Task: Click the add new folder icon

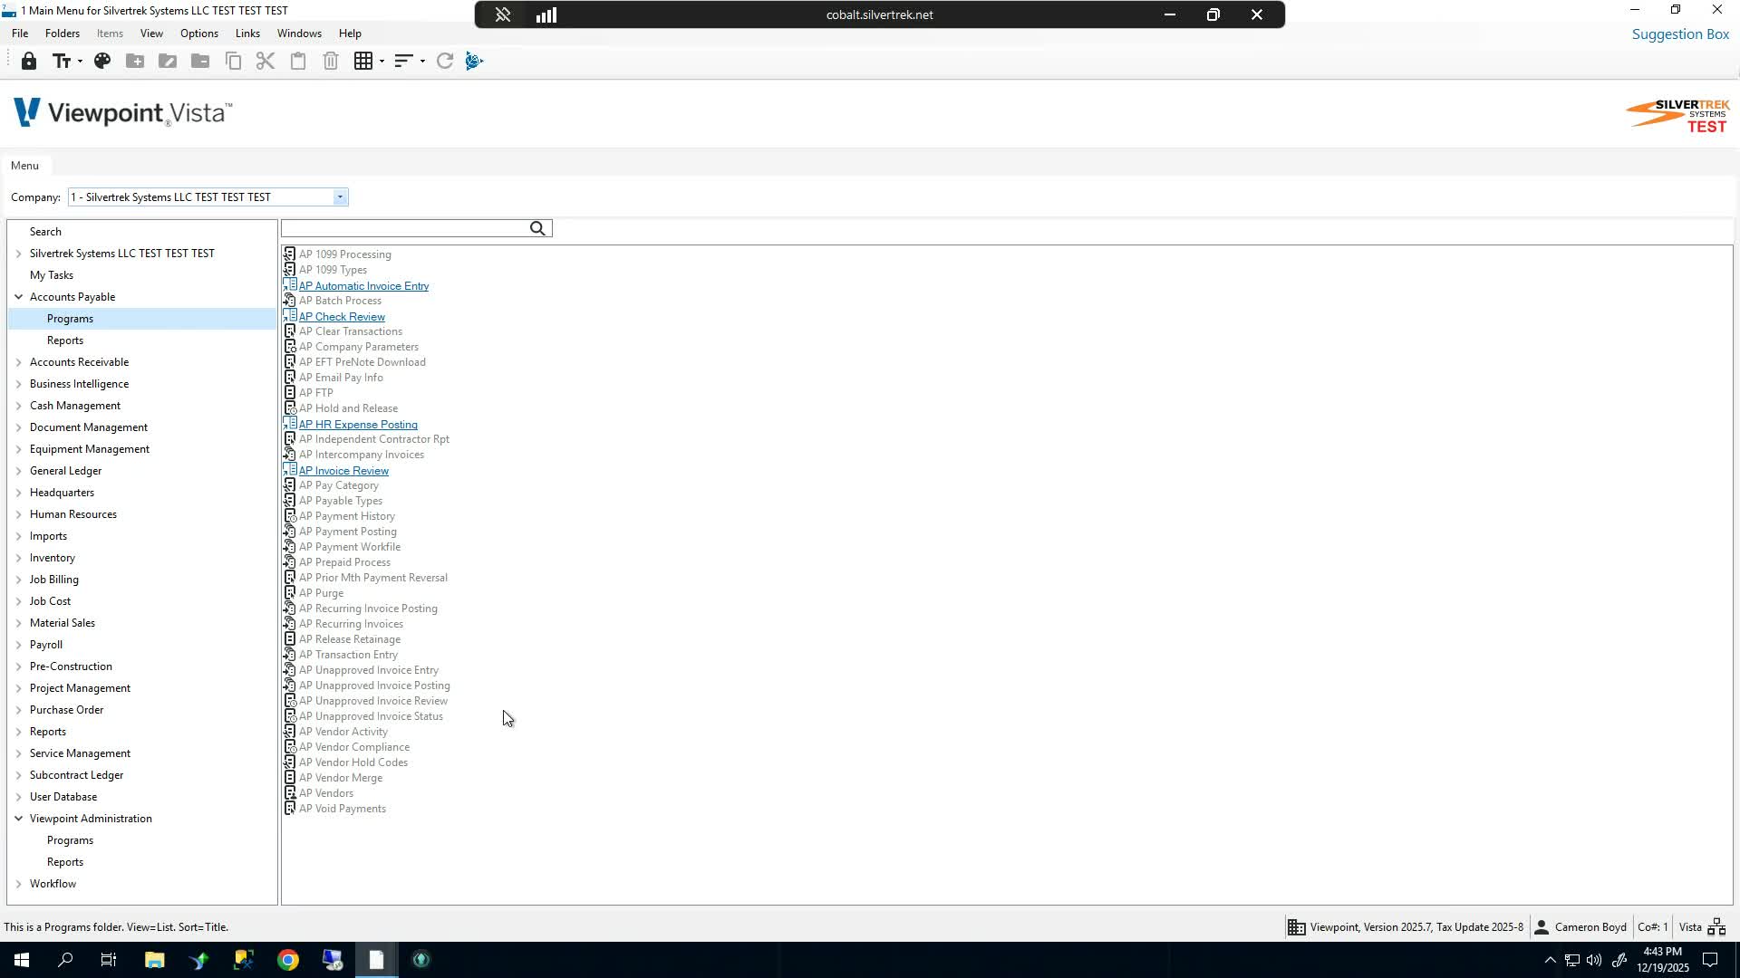Action: [x=135, y=61]
